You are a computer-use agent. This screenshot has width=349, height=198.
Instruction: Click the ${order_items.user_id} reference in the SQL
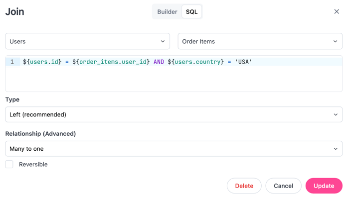click(111, 62)
